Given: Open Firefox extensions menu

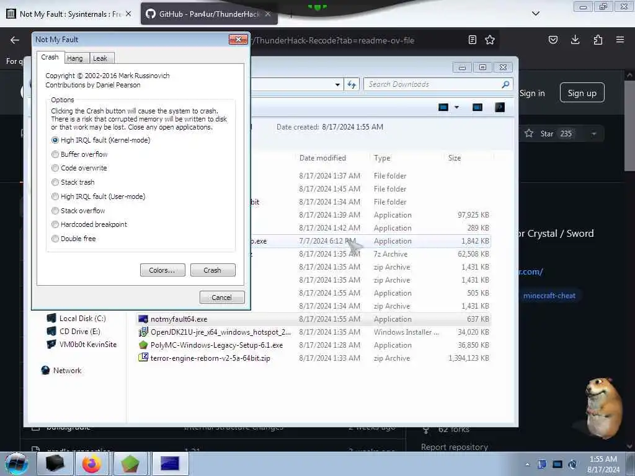Looking at the screenshot, I should [598, 40].
